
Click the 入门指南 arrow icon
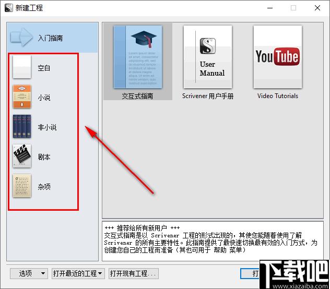tap(22, 37)
